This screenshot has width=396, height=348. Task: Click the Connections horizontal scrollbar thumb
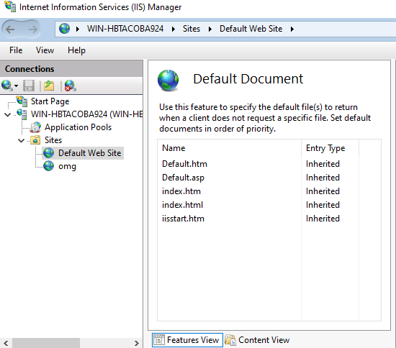pos(46,343)
